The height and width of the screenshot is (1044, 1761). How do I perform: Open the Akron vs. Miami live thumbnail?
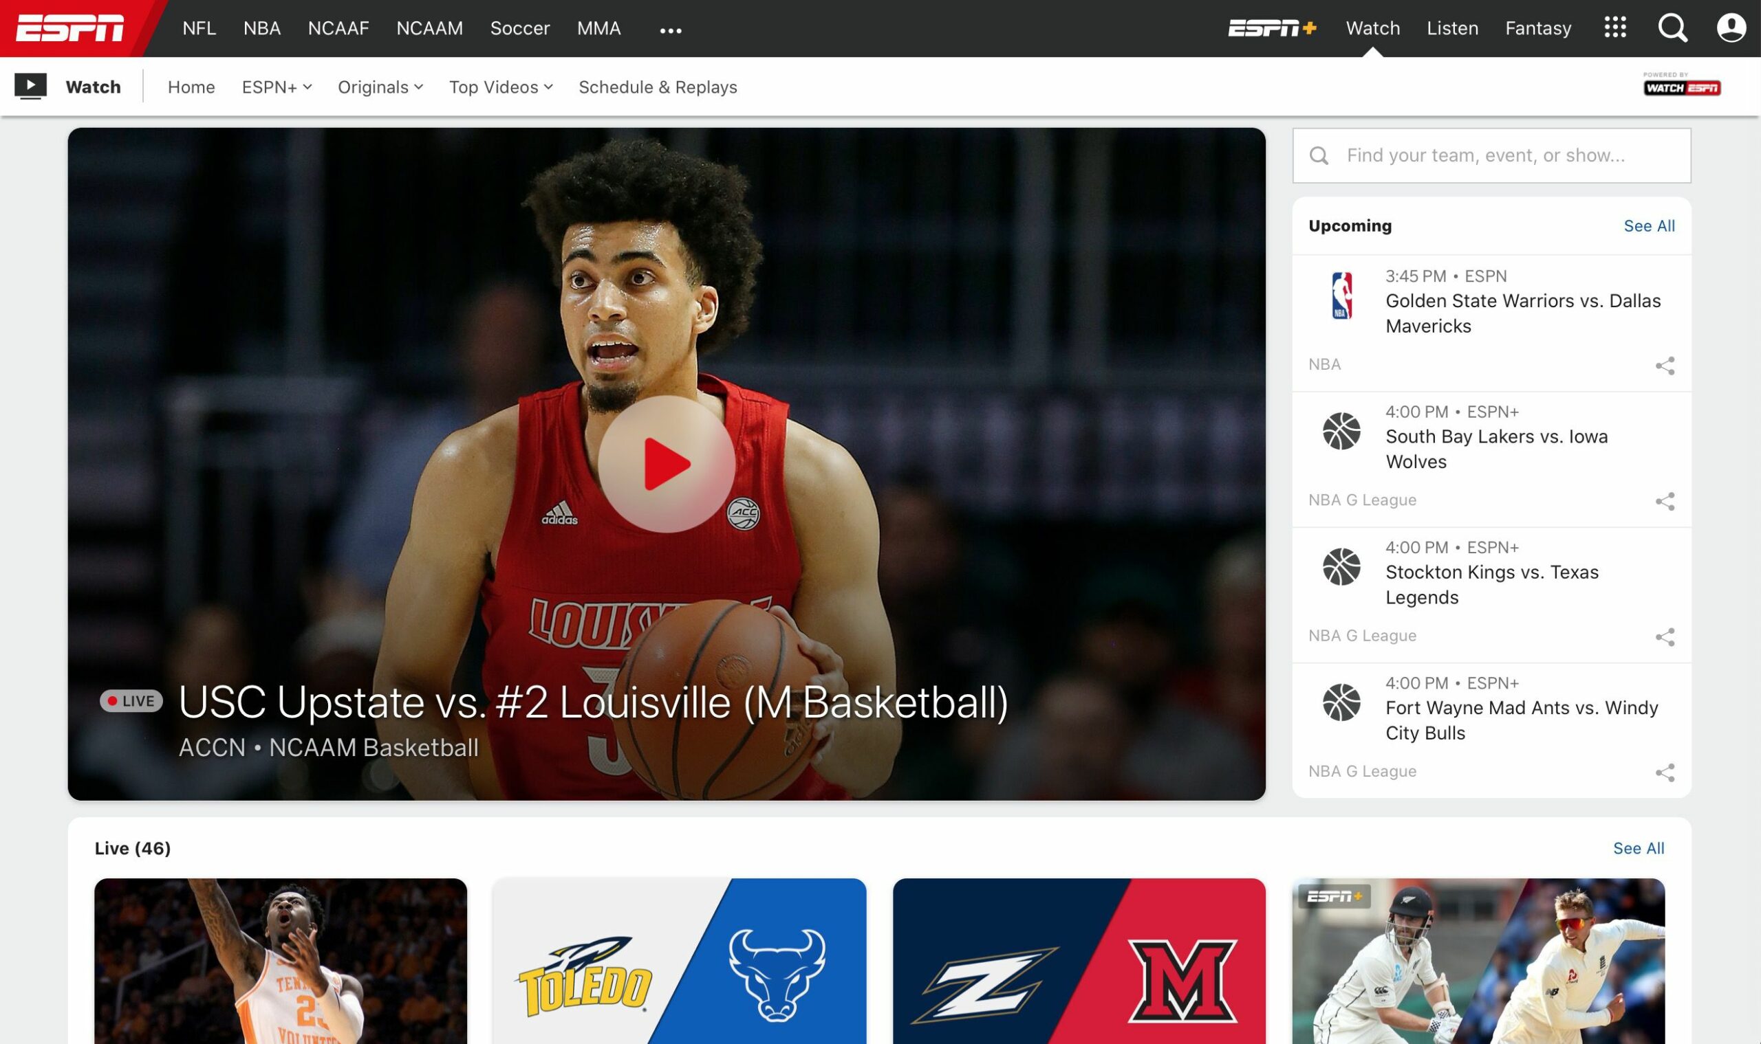point(1079,961)
